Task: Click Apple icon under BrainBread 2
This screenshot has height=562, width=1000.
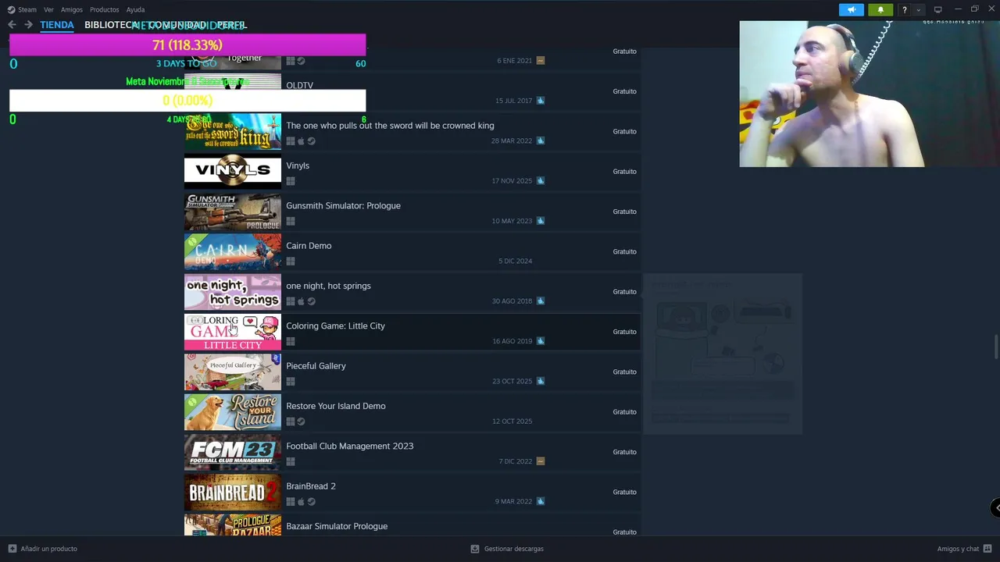Action: [301, 502]
